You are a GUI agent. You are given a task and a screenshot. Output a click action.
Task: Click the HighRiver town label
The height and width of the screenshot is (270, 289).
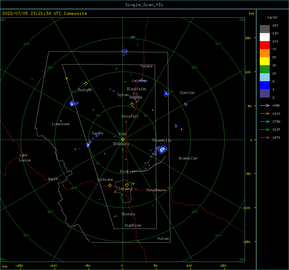point(133,225)
